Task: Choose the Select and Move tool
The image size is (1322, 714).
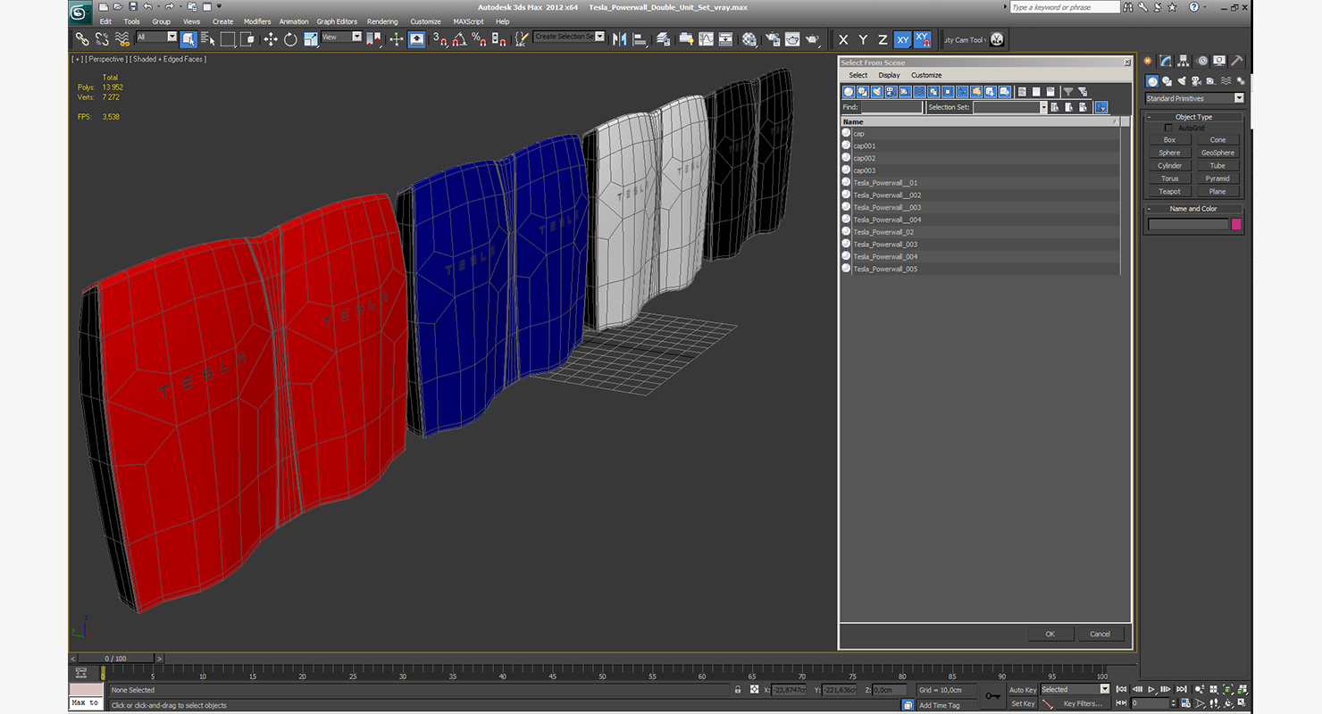Action: point(270,39)
